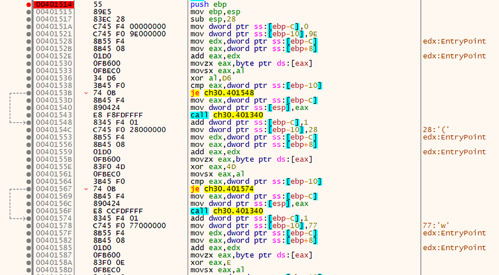Click the edx:EntryPoint comment on row 00401585
Image resolution: width=499 pixels, height=275 pixels.
tap(455, 248)
